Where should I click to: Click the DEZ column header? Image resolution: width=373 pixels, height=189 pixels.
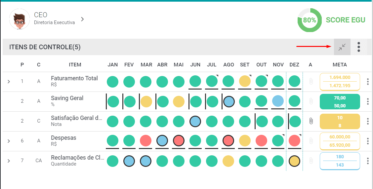(x=294, y=65)
